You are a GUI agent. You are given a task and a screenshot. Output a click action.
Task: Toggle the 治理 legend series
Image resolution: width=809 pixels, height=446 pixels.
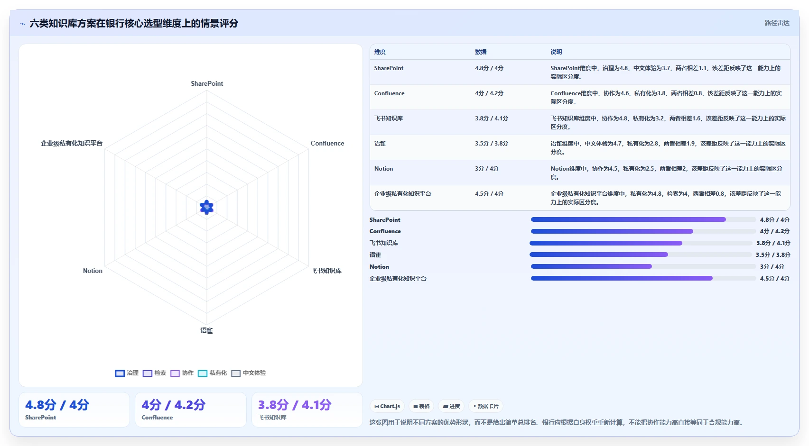pos(127,373)
